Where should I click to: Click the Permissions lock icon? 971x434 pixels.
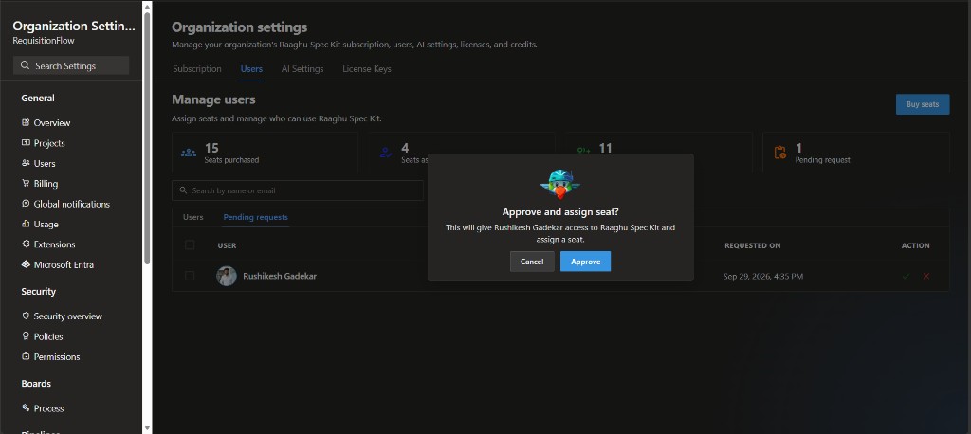click(x=26, y=356)
